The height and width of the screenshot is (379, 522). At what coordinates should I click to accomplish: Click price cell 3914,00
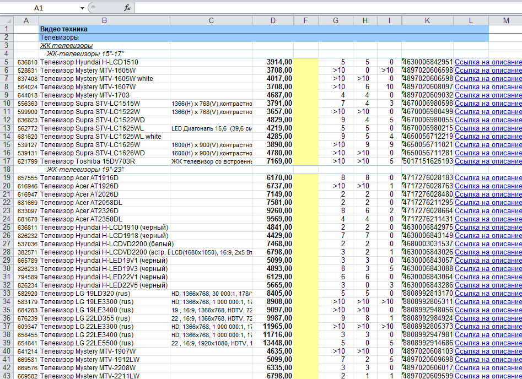273,62
